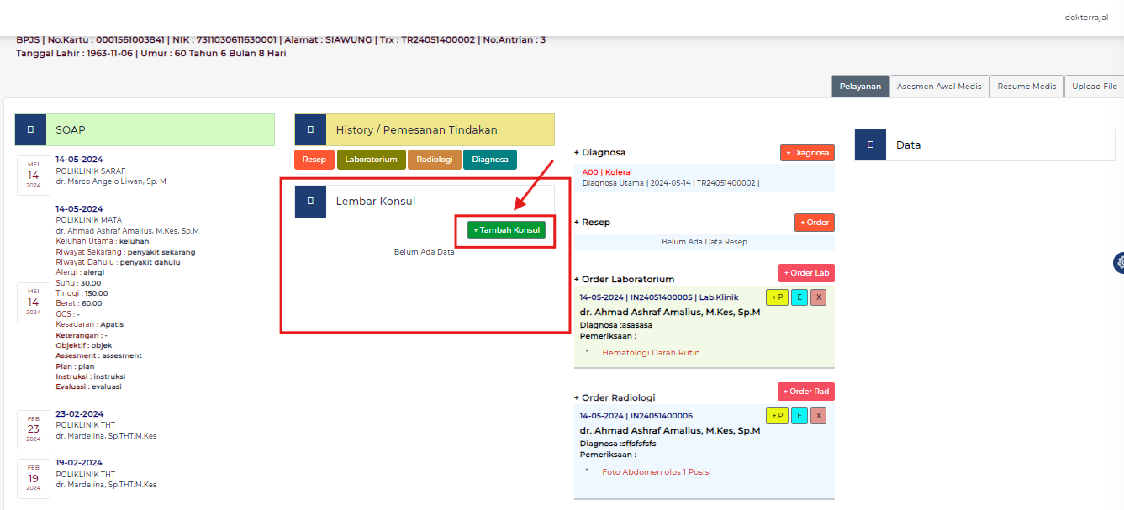Go to the Upload File tab
Viewport: 1124px width, 510px height.
click(1094, 87)
